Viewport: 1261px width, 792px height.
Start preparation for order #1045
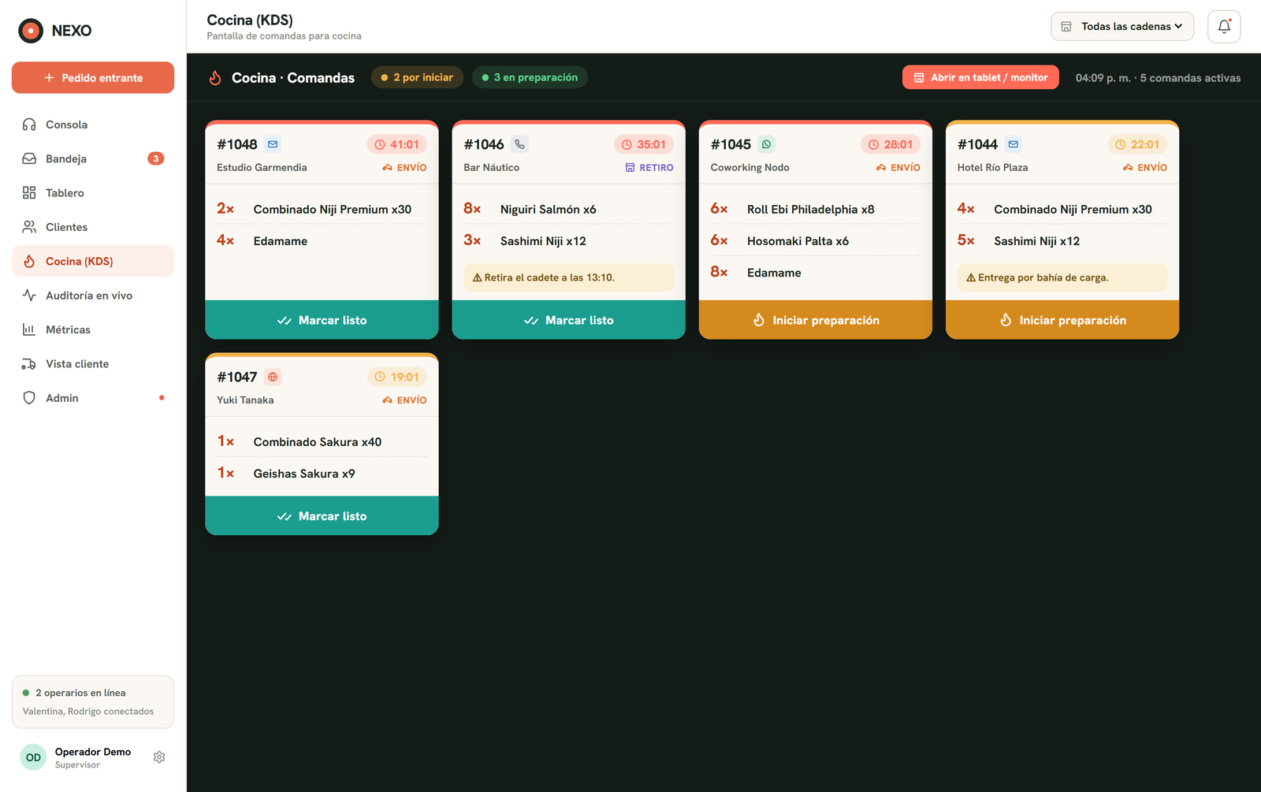tap(816, 320)
